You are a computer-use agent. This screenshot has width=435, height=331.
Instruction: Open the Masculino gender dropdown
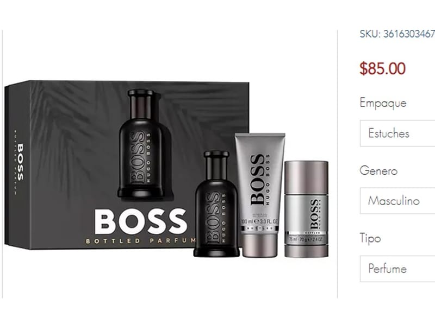[397, 201]
